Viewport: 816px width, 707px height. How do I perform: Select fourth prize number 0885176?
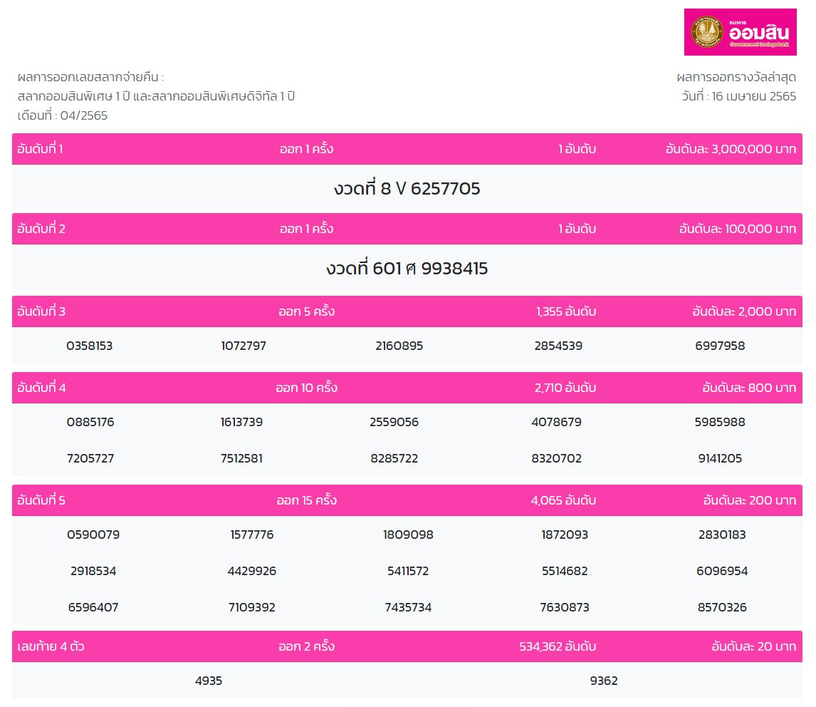(90, 422)
